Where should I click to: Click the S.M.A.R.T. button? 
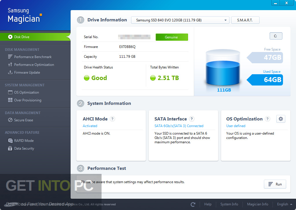click(245, 20)
